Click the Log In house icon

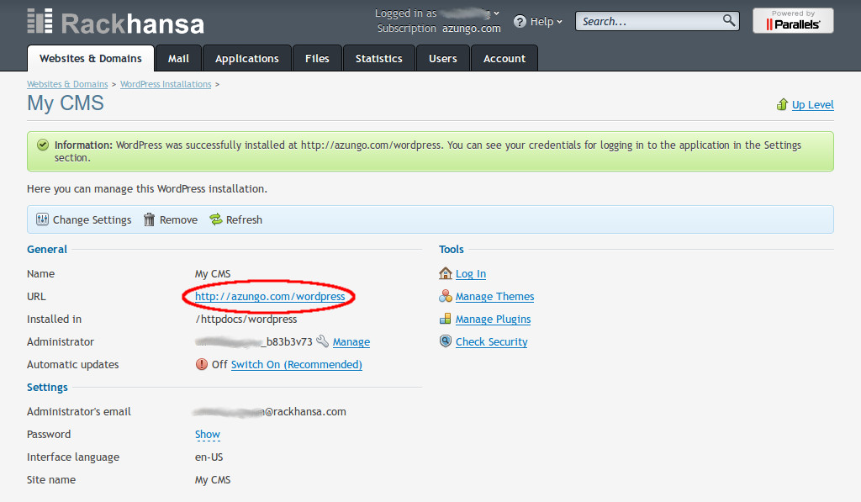(x=446, y=273)
